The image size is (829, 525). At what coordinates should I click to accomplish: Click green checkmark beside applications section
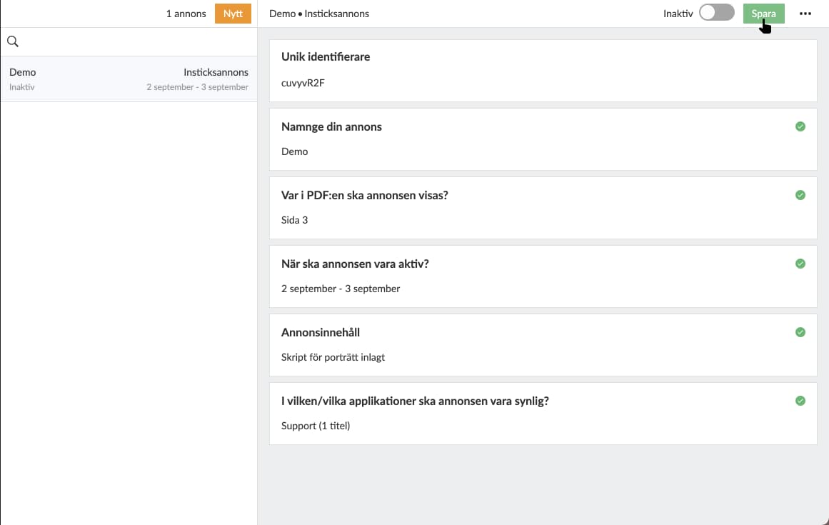point(800,401)
